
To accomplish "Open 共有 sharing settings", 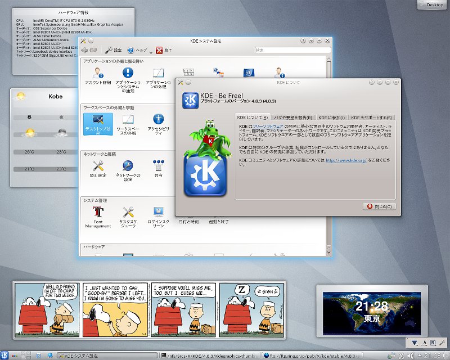I will [159, 169].
